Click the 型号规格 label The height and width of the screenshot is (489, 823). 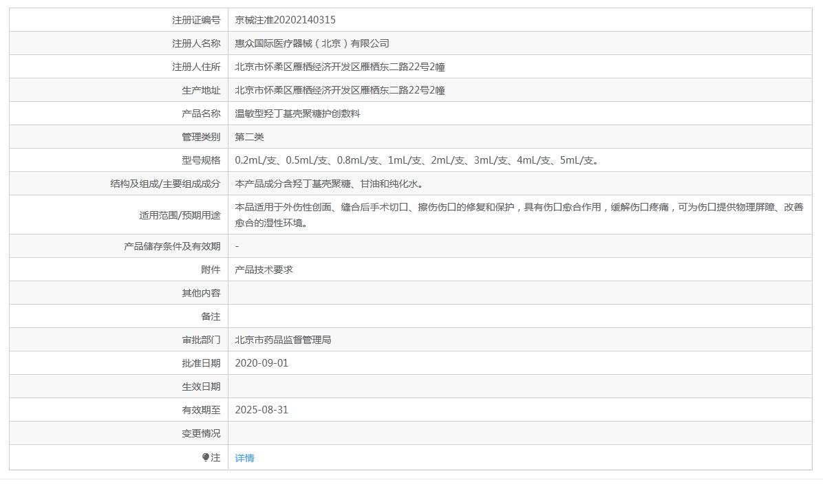point(201,160)
